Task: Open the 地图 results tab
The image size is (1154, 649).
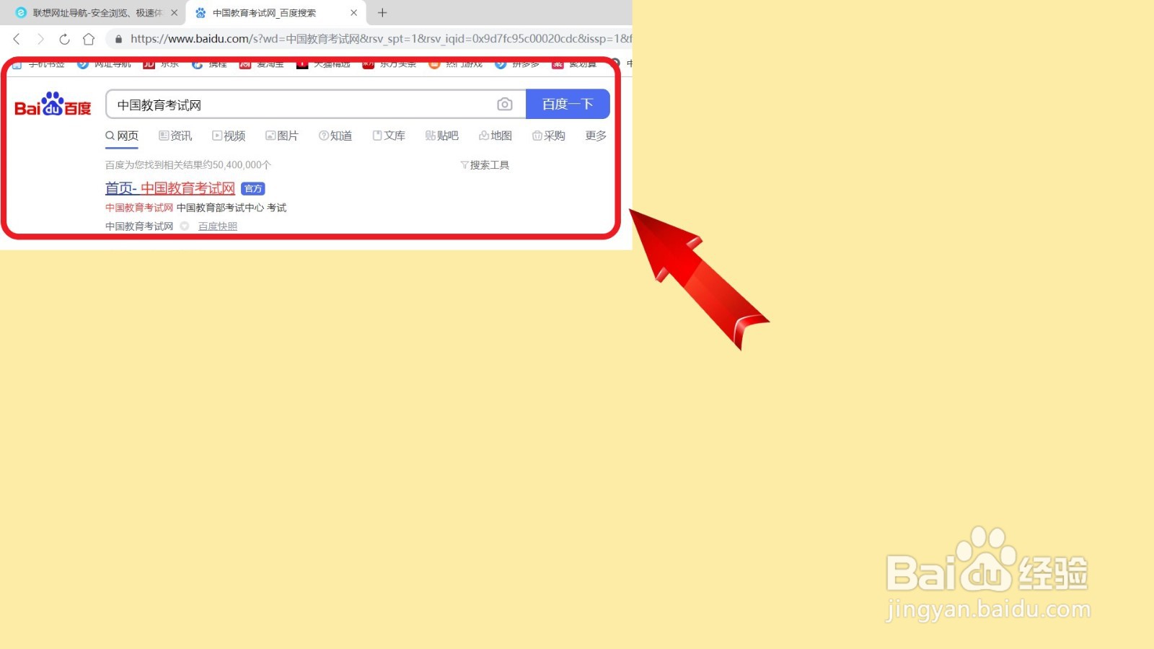Action: coord(495,136)
